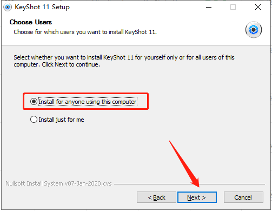This screenshot has width=272, height=211.
Task: Click the 'Choose Users' heading
Action: pyautogui.click(x=31, y=22)
